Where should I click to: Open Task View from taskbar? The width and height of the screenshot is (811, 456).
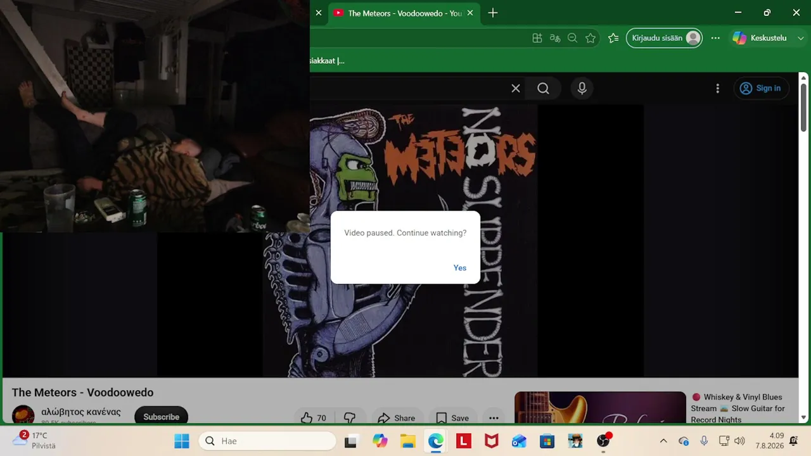coord(350,441)
